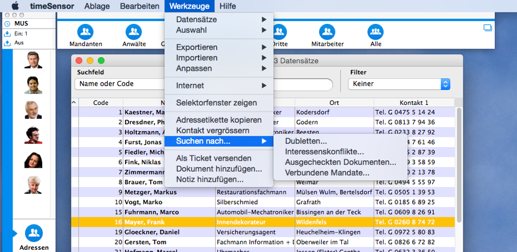
Task: Open the timeSensor application menu
Action: tap(52, 6)
